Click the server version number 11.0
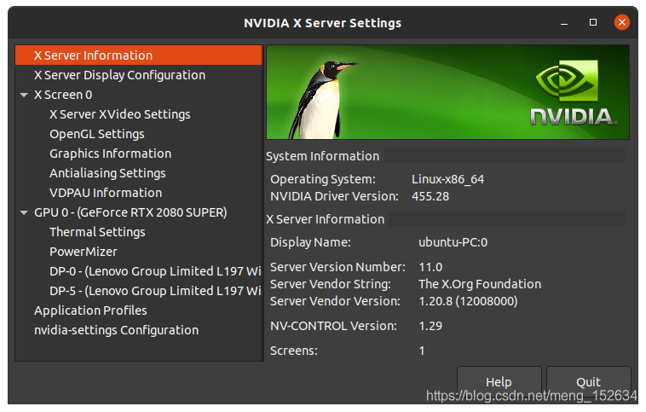Image resolution: width=646 pixels, height=412 pixels. (430, 267)
